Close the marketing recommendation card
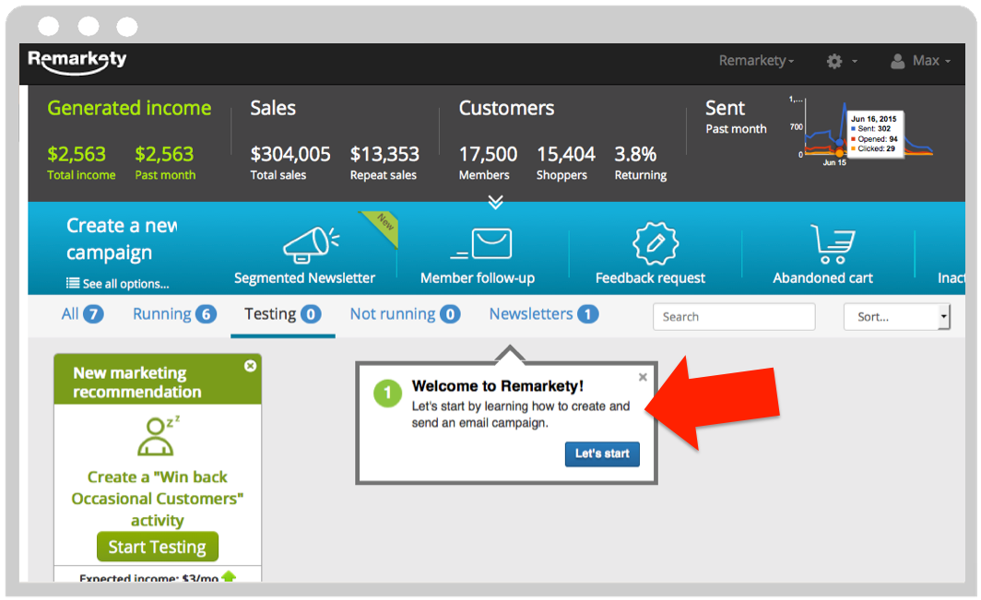Screen dimensions: 981x600 [250, 366]
